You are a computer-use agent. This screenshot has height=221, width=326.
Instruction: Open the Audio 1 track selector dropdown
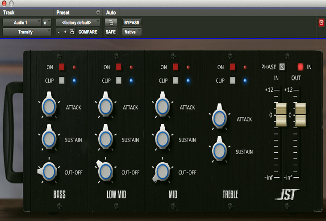(x=22, y=22)
